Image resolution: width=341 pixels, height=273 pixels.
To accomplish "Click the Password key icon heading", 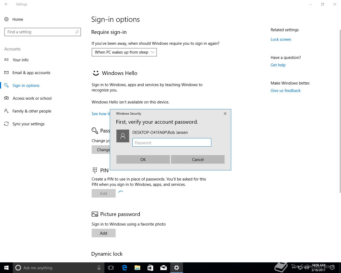I will point(95,131).
